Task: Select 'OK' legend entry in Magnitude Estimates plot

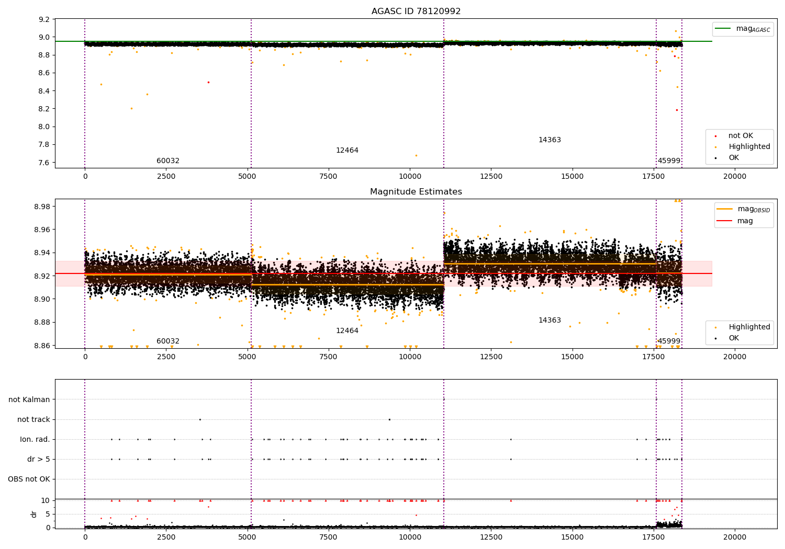Action: [734, 338]
